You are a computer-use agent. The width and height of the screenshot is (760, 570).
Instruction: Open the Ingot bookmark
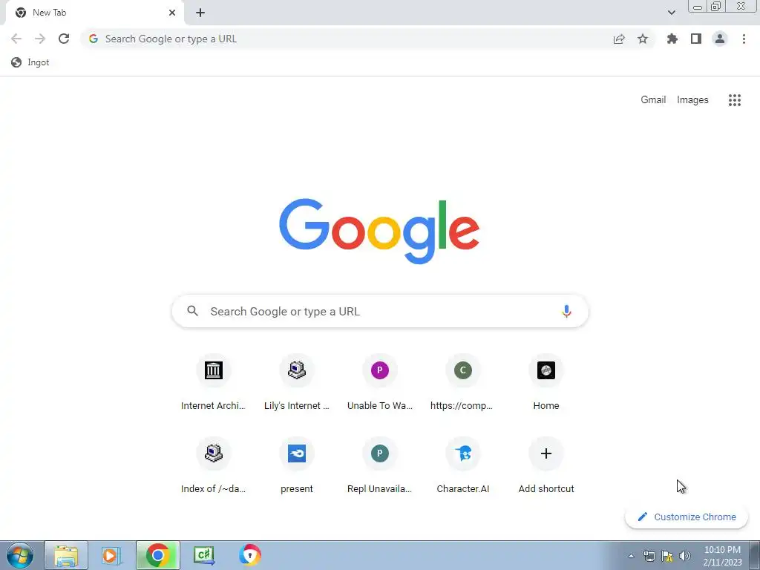tap(30, 62)
